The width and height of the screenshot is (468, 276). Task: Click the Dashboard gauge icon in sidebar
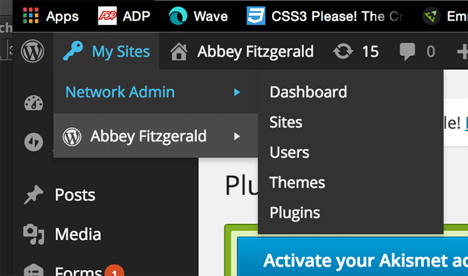pos(32,104)
